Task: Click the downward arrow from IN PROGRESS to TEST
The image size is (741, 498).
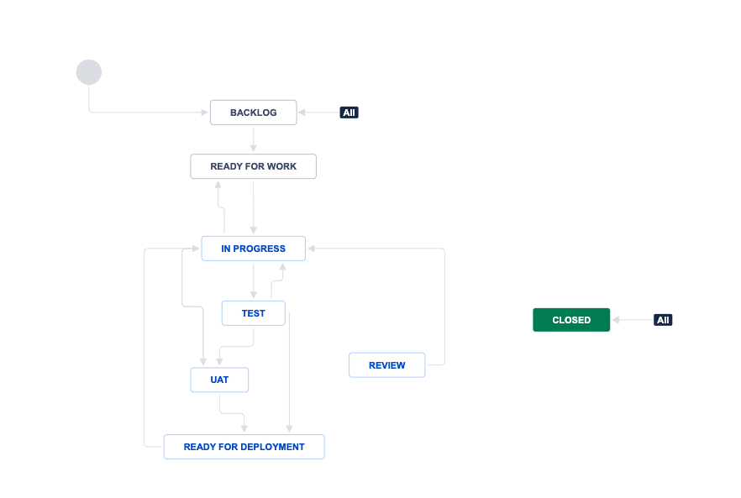Action: [x=254, y=280]
